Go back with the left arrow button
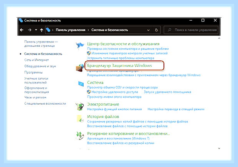Screen dimensions: 238x167 [22, 30]
